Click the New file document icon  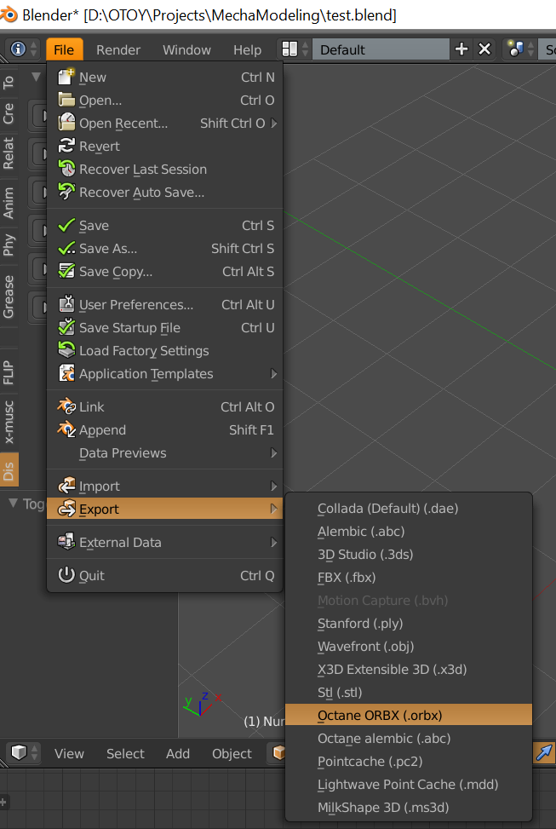pyautogui.click(x=66, y=78)
